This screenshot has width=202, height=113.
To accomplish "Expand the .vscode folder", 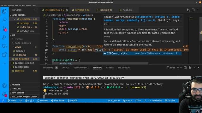I will coord(25,39).
